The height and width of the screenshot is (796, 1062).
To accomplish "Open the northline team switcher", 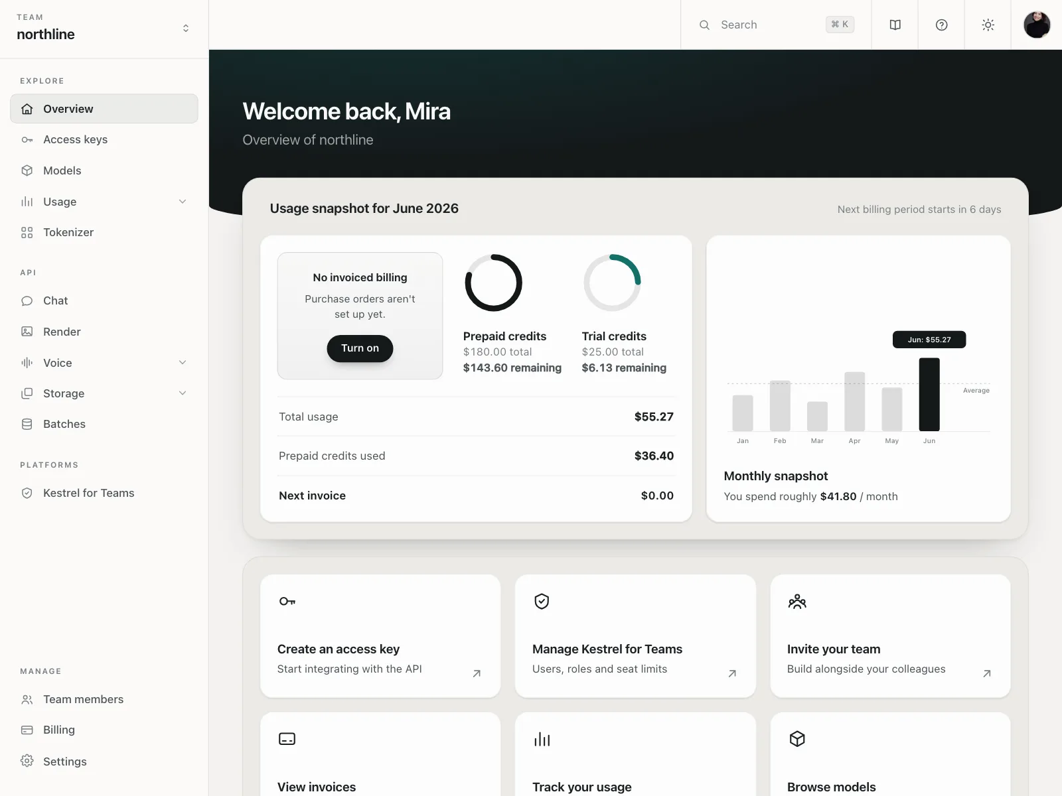I will click(x=104, y=27).
